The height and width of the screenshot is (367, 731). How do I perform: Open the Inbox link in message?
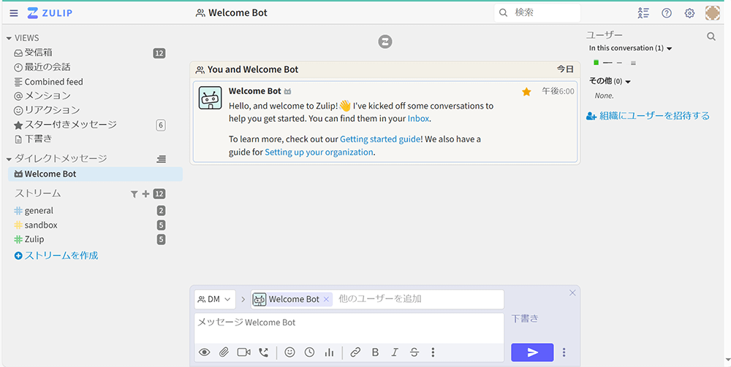[x=418, y=119]
